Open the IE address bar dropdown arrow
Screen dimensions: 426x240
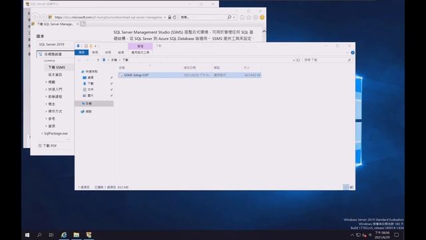coord(164,17)
